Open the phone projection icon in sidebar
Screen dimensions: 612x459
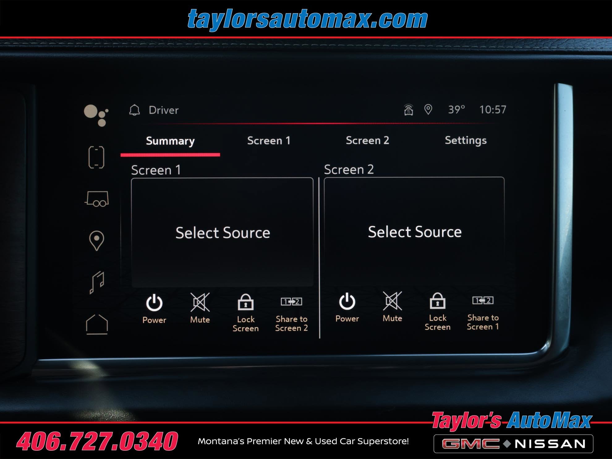[96, 157]
